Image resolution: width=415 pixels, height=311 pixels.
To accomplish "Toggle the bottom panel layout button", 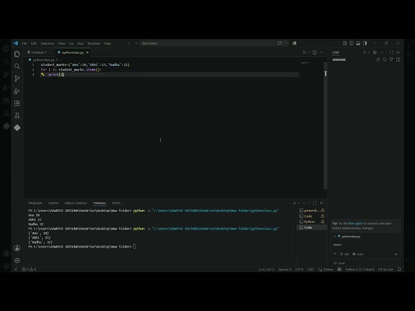I will [358, 43].
